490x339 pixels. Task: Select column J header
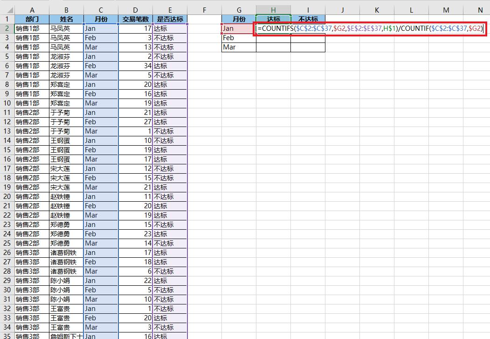tap(342, 10)
